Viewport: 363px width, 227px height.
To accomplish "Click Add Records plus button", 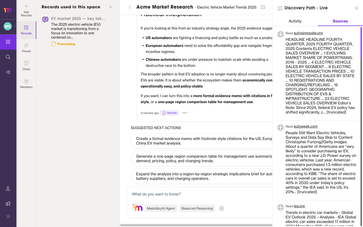I will pyautogui.click(x=26, y=10).
